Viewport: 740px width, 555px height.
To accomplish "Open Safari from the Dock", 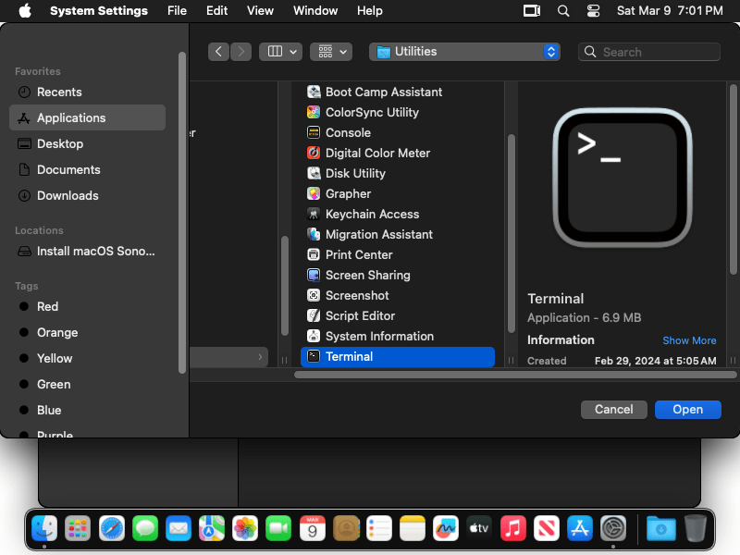I will point(112,528).
